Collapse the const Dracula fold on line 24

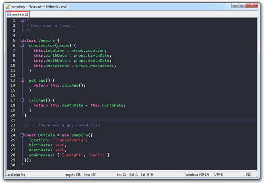(x=22, y=135)
